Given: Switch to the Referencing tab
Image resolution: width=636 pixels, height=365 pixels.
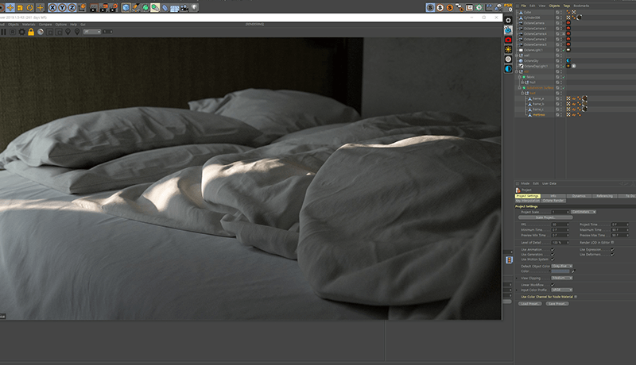Looking at the screenshot, I should point(604,196).
